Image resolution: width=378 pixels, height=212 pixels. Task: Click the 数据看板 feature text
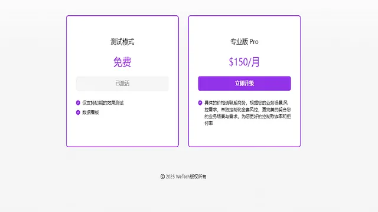click(x=90, y=112)
